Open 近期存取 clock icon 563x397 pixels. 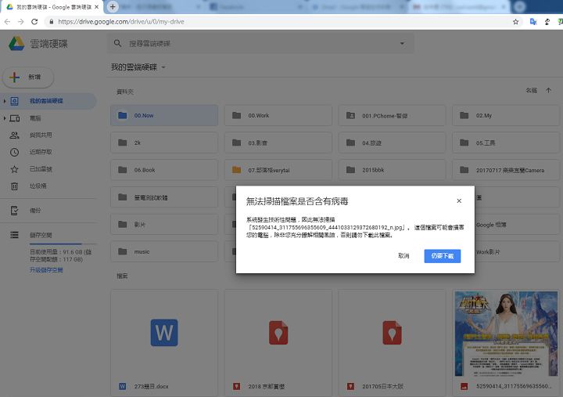point(14,152)
